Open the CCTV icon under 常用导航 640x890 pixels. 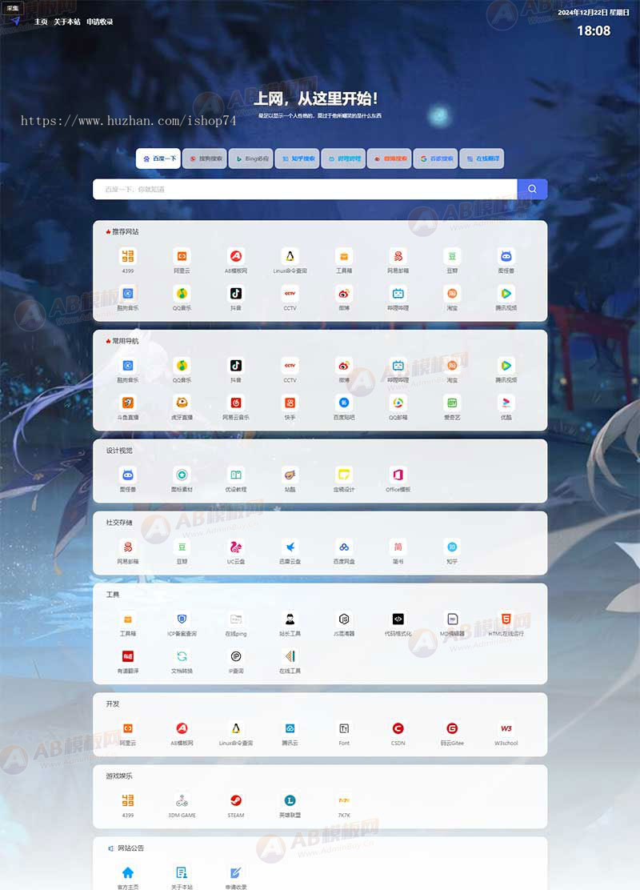click(290, 366)
